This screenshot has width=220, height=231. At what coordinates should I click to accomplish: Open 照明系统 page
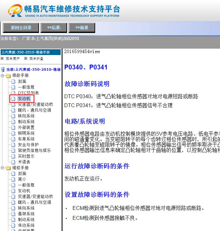pyautogui.click(x=26, y=133)
